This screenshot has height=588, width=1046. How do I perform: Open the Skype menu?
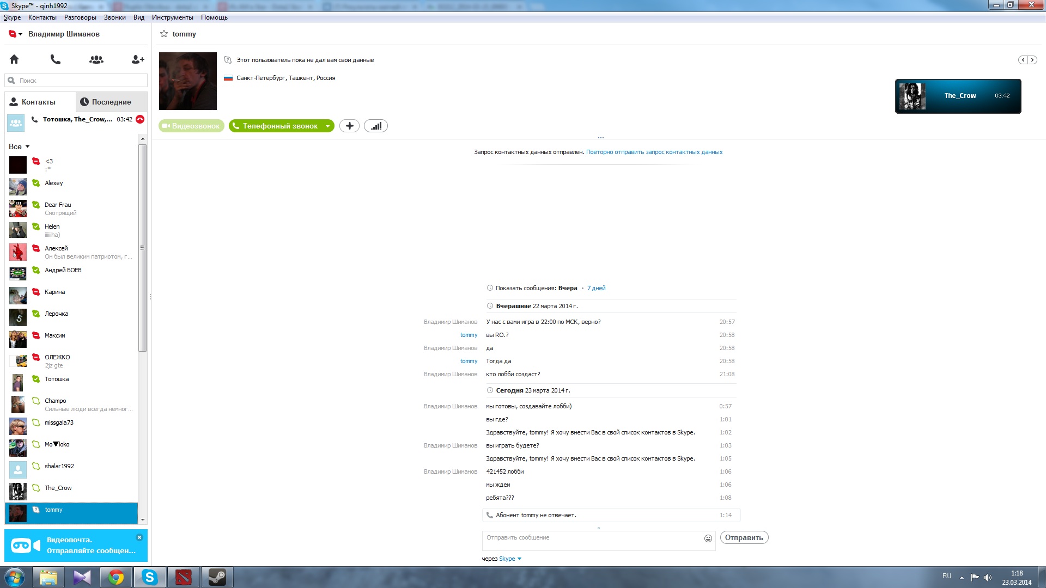pos(12,17)
